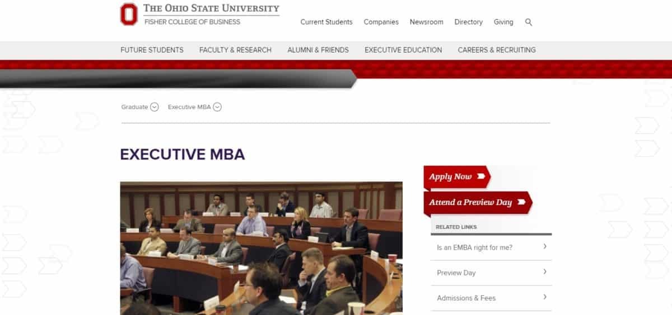Image resolution: width=672 pixels, height=315 pixels.
Task: Click the arrow icon on Attend a Preview Day
Action: (x=521, y=202)
